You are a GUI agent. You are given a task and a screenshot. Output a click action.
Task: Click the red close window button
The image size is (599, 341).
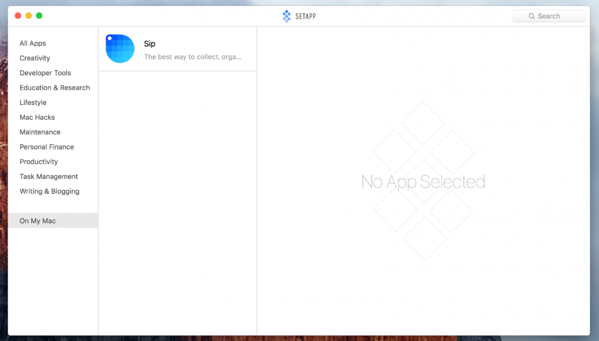(18, 16)
